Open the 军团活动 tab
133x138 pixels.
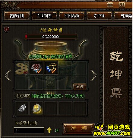pos(72,16)
